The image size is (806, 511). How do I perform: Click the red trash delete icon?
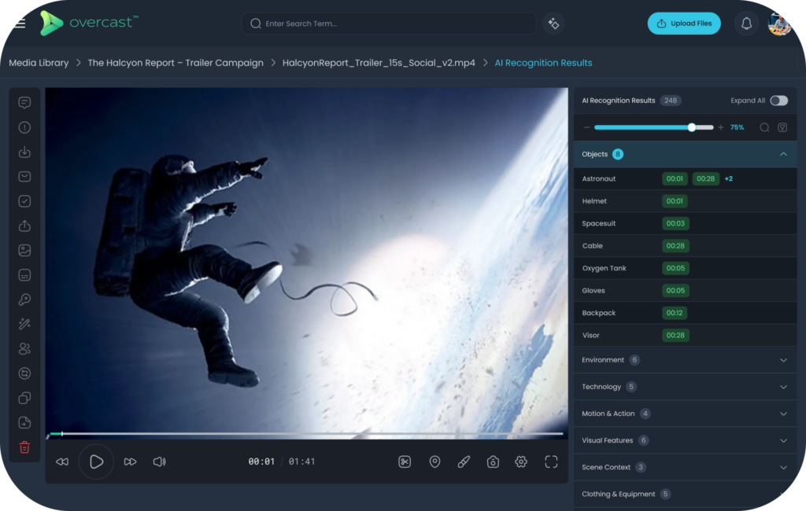24,447
